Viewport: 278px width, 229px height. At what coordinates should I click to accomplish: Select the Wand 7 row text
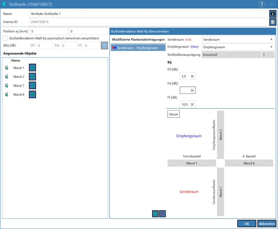pos(19,86)
